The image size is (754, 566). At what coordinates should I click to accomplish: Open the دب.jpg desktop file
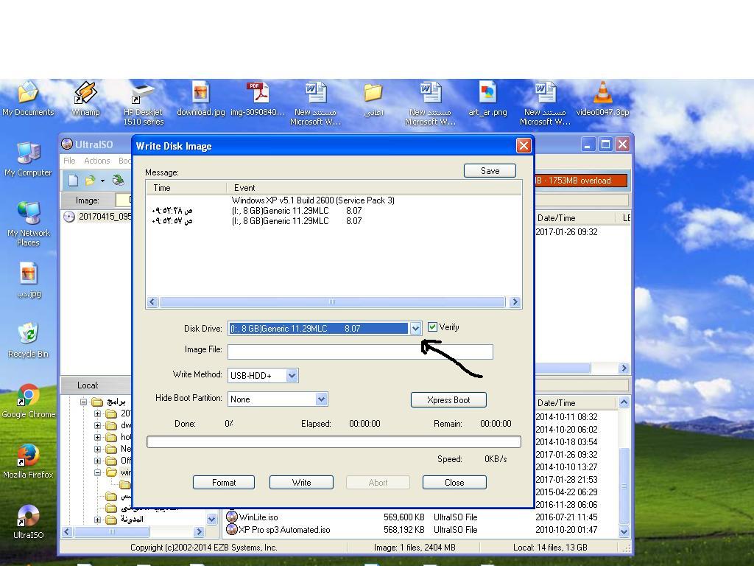click(29, 280)
